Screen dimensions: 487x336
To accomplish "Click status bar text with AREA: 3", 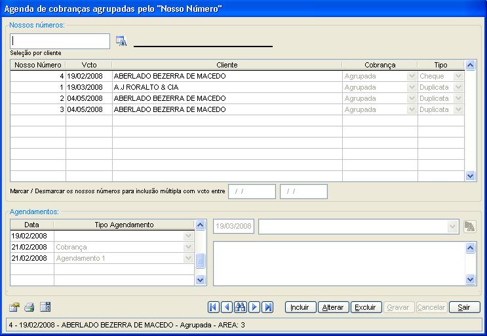I will 127,325.
